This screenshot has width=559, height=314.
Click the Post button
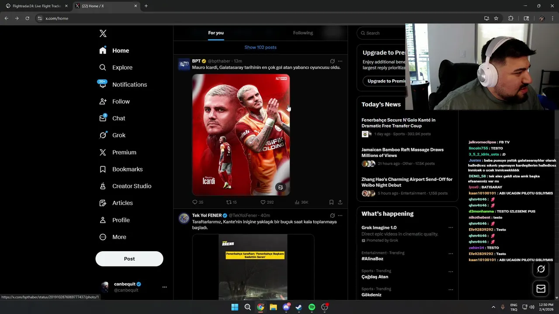[129, 259]
